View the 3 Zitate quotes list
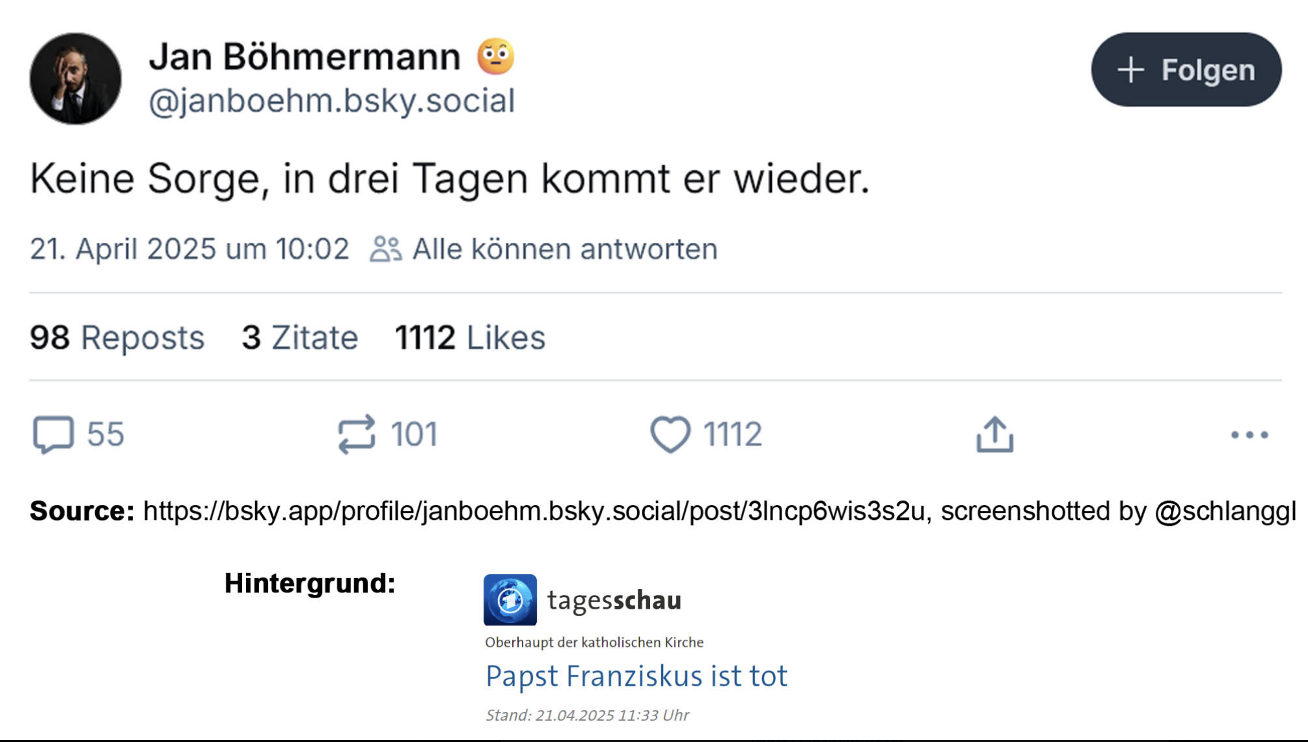The height and width of the screenshot is (742, 1308). pos(300,338)
